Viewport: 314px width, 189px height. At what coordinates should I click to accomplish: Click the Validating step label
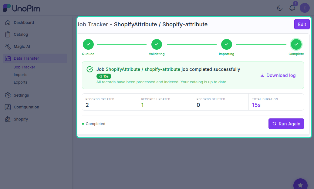coord(157,54)
